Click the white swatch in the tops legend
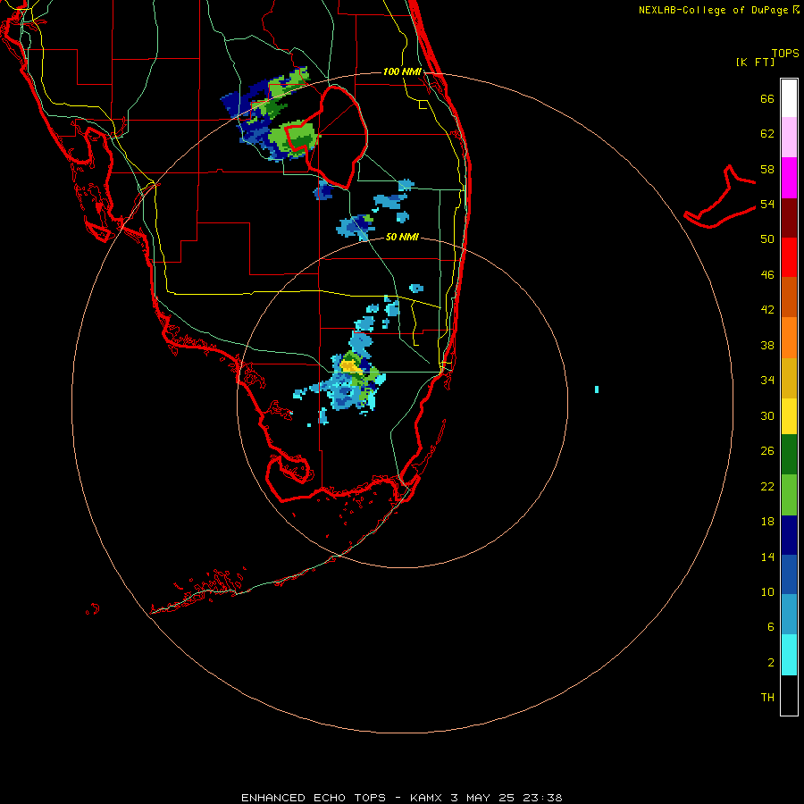The width and height of the screenshot is (804, 804). point(789,98)
